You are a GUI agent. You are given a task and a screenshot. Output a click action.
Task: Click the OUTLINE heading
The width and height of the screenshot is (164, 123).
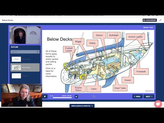14,47
